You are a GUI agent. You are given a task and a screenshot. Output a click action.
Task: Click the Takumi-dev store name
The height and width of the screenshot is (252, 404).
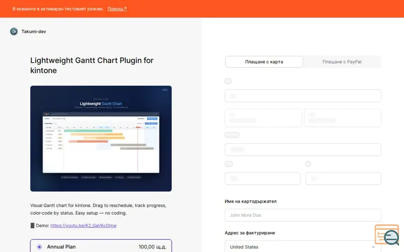coord(34,31)
